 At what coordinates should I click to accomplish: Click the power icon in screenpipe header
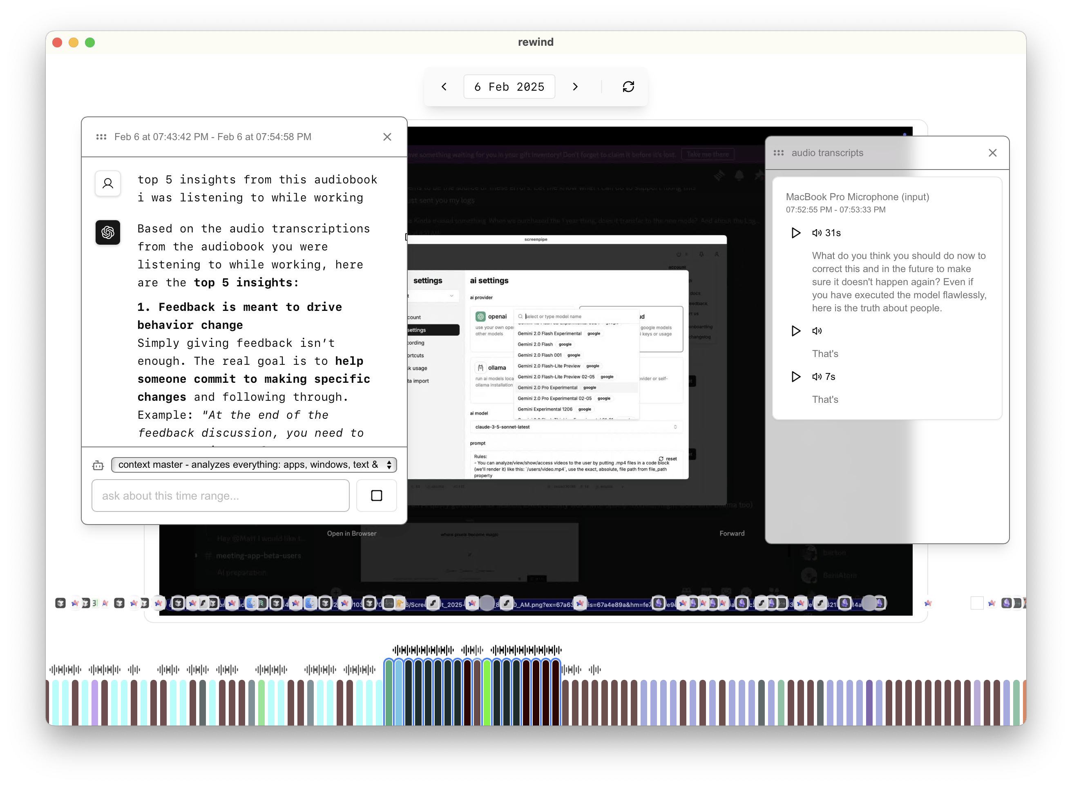coord(679,255)
